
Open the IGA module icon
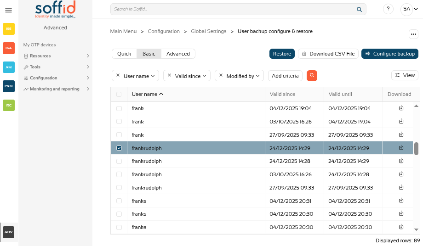pyautogui.click(x=9, y=48)
